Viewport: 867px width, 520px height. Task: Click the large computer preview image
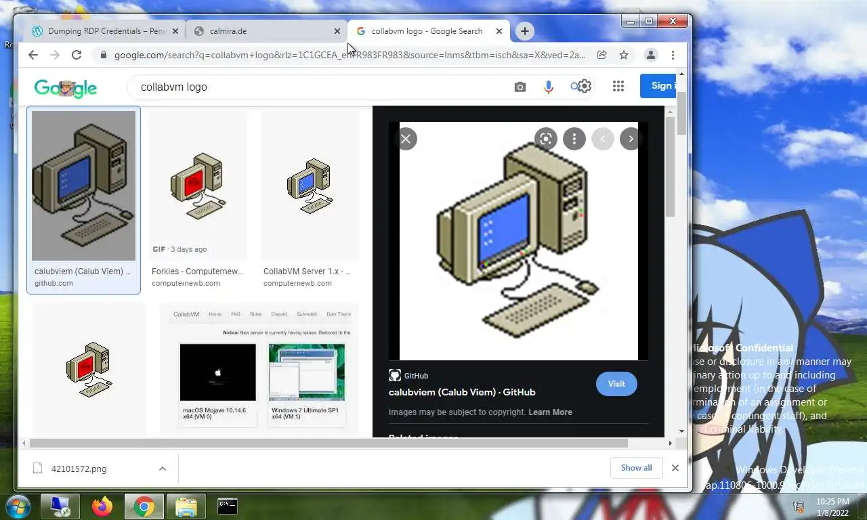[519, 241]
